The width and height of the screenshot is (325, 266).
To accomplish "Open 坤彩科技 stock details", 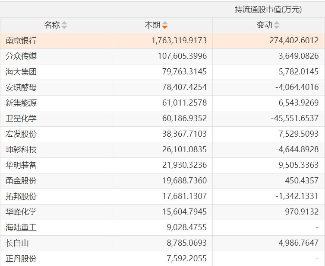I will (x=21, y=150).
